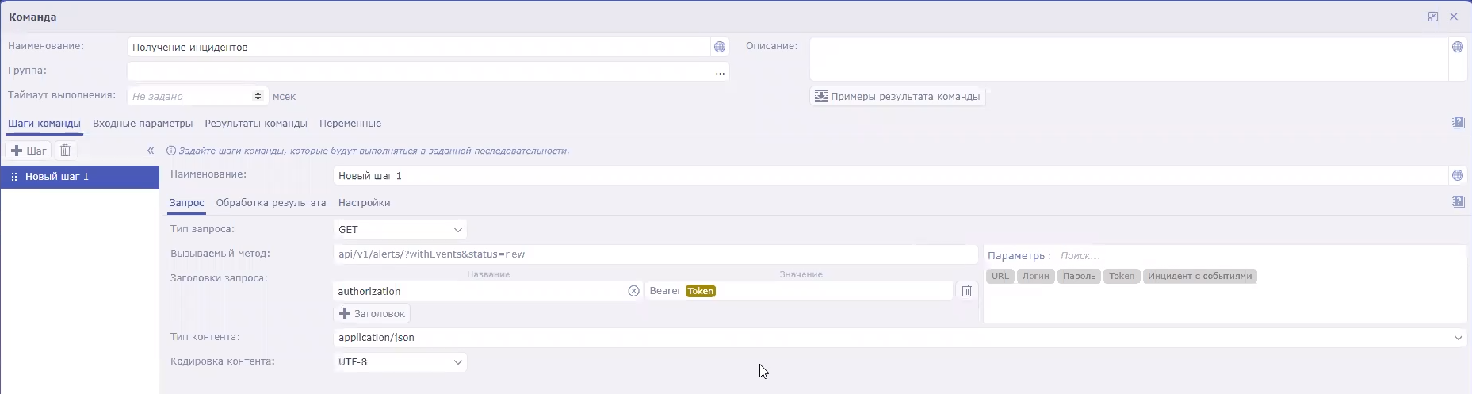Collapse the steps list panel
This screenshot has width=1472, height=394.
pyautogui.click(x=151, y=151)
